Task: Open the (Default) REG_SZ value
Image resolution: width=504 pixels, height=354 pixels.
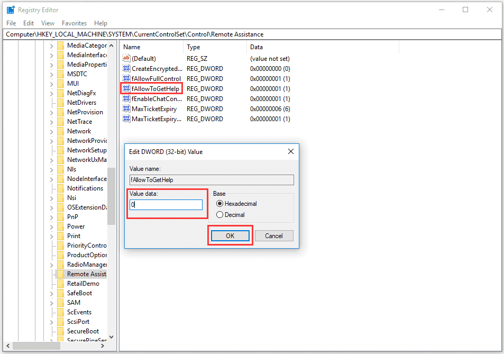Action: click(145, 58)
